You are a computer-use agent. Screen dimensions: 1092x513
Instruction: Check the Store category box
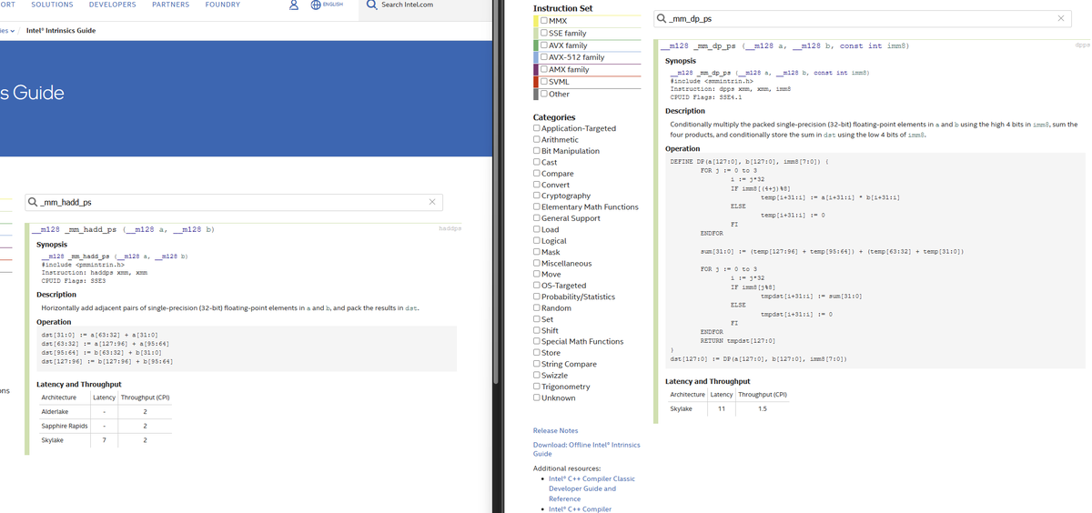pos(537,353)
